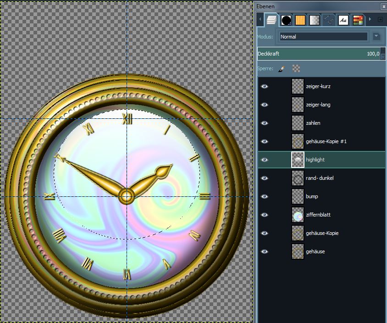This screenshot has width=387, height=323.
Task: Select the Layers (Ebenen) tab icon
Action: 272,20
